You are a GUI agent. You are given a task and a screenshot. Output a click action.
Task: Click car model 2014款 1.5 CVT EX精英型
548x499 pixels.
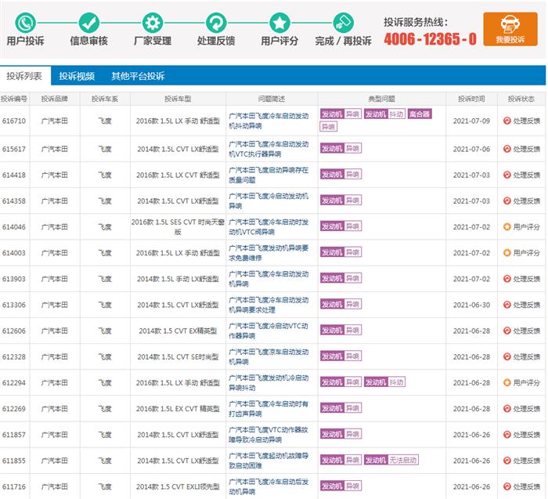[x=178, y=331]
